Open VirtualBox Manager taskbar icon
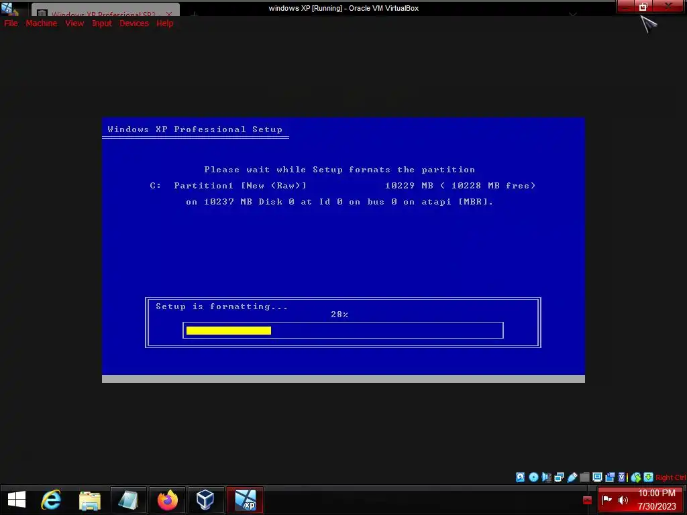This screenshot has height=515, width=687. point(205,500)
